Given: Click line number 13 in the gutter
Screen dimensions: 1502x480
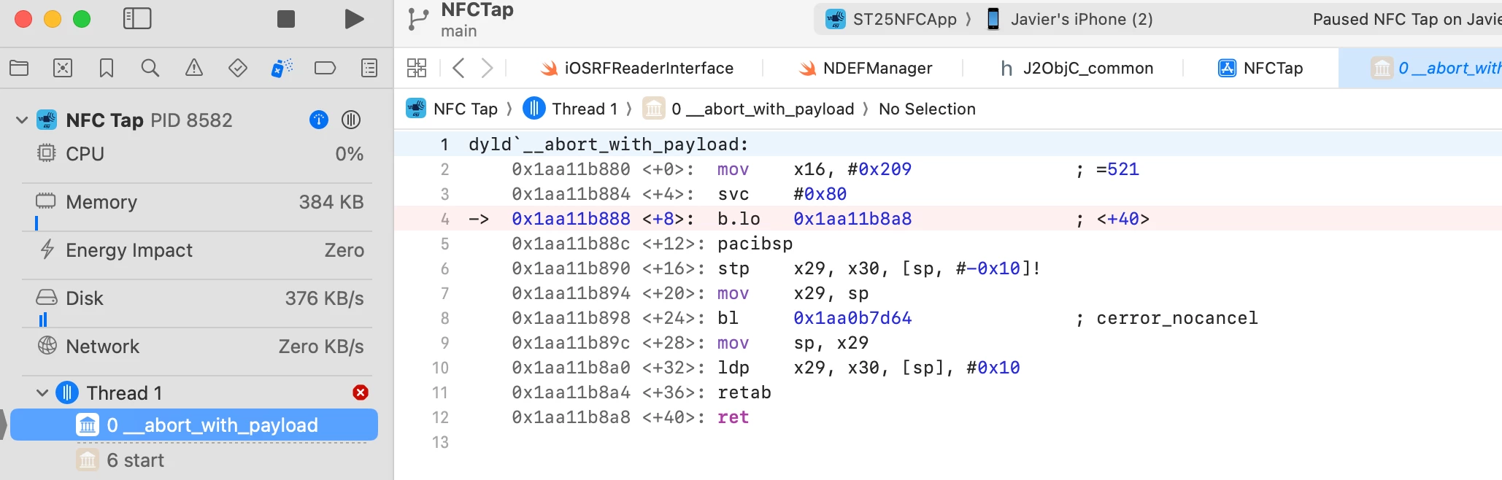Looking at the screenshot, I should (x=441, y=442).
